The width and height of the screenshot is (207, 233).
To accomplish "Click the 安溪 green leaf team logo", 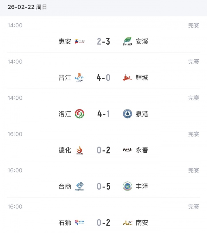I will (127, 41).
